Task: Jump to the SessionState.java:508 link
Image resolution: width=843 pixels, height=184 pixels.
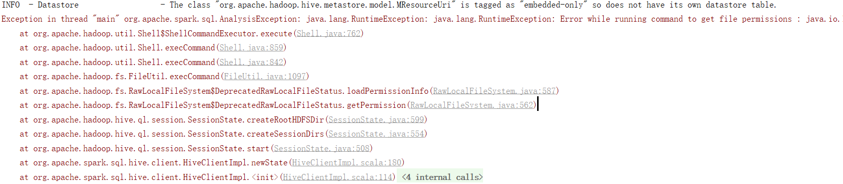Action: 322,148
